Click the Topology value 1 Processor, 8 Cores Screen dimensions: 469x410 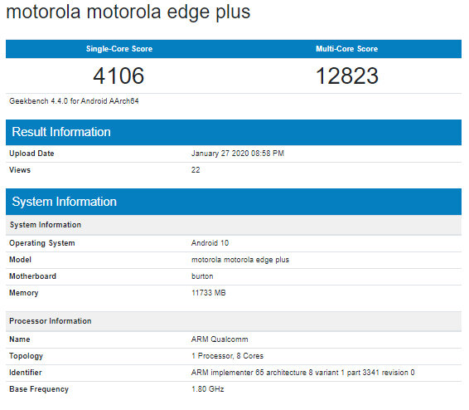pyautogui.click(x=227, y=356)
